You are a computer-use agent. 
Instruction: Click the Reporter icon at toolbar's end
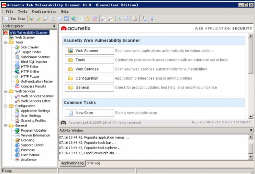point(152,19)
